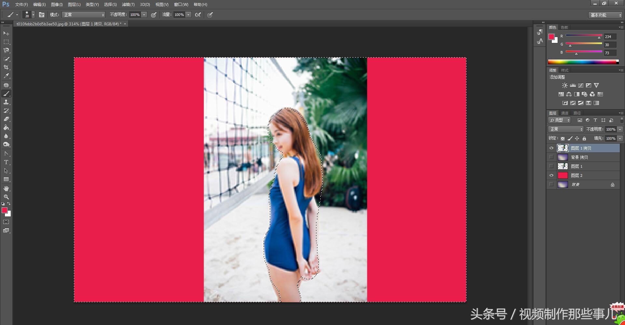Toggle lock all for the layer
Screen dimensions: 625x325
point(584,138)
